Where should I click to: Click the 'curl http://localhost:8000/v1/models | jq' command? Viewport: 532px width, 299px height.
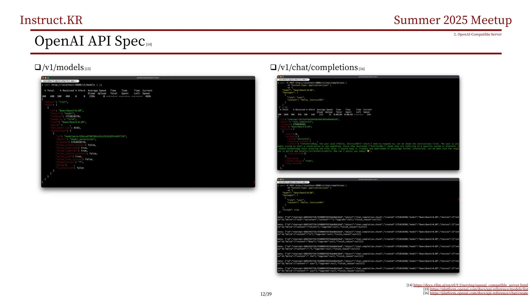point(73,85)
